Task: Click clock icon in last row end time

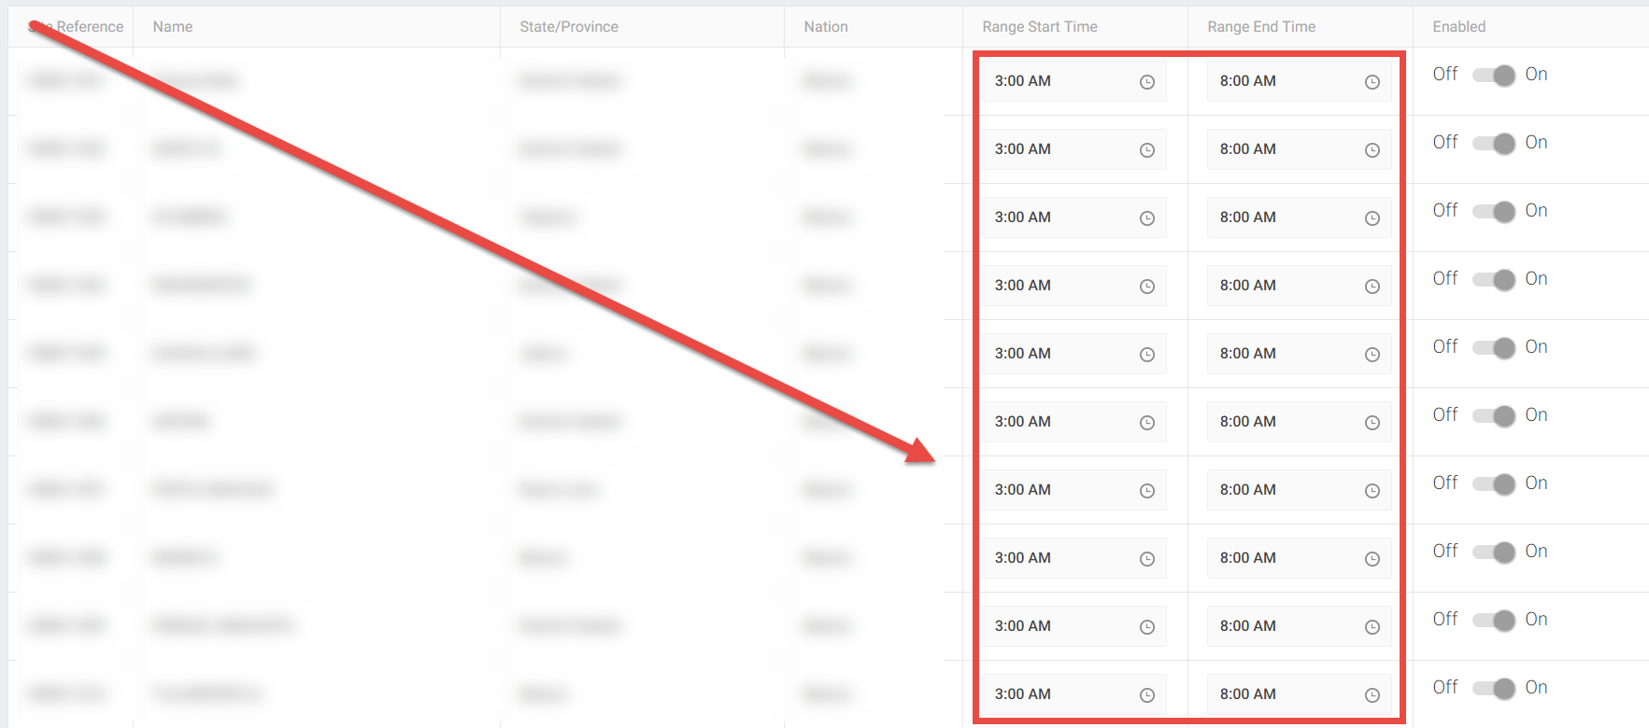Action: tap(1372, 695)
